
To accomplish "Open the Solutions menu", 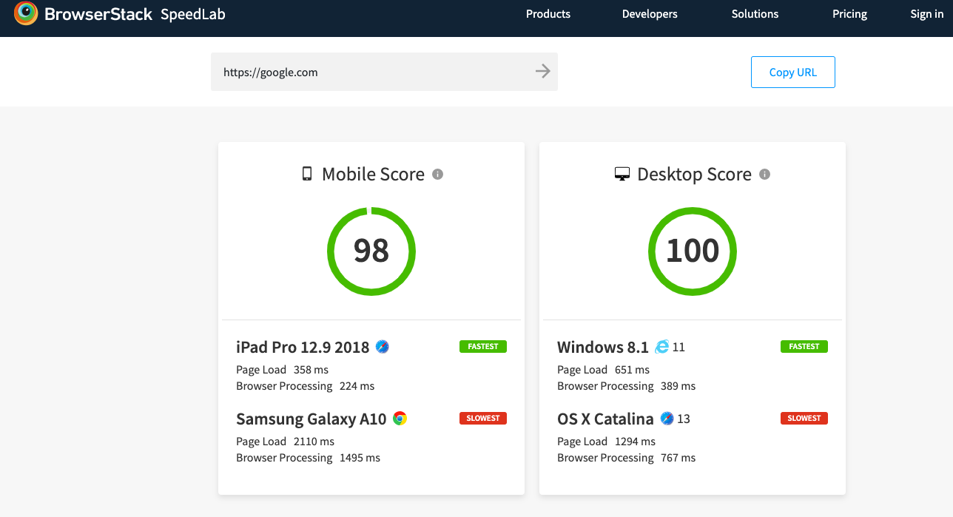I will point(755,13).
